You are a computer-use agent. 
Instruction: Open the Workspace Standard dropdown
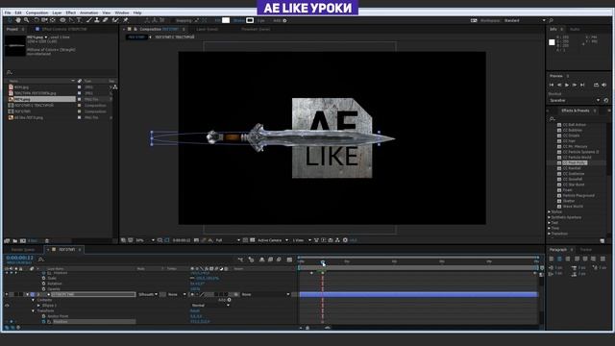coord(525,20)
